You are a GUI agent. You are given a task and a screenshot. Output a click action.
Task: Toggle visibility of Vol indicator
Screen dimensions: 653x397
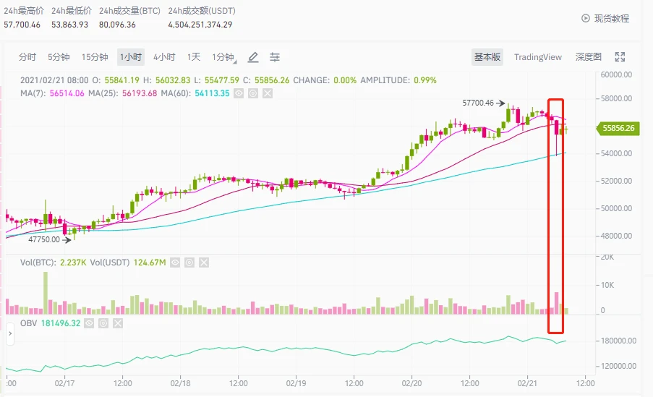coord(175,262)
